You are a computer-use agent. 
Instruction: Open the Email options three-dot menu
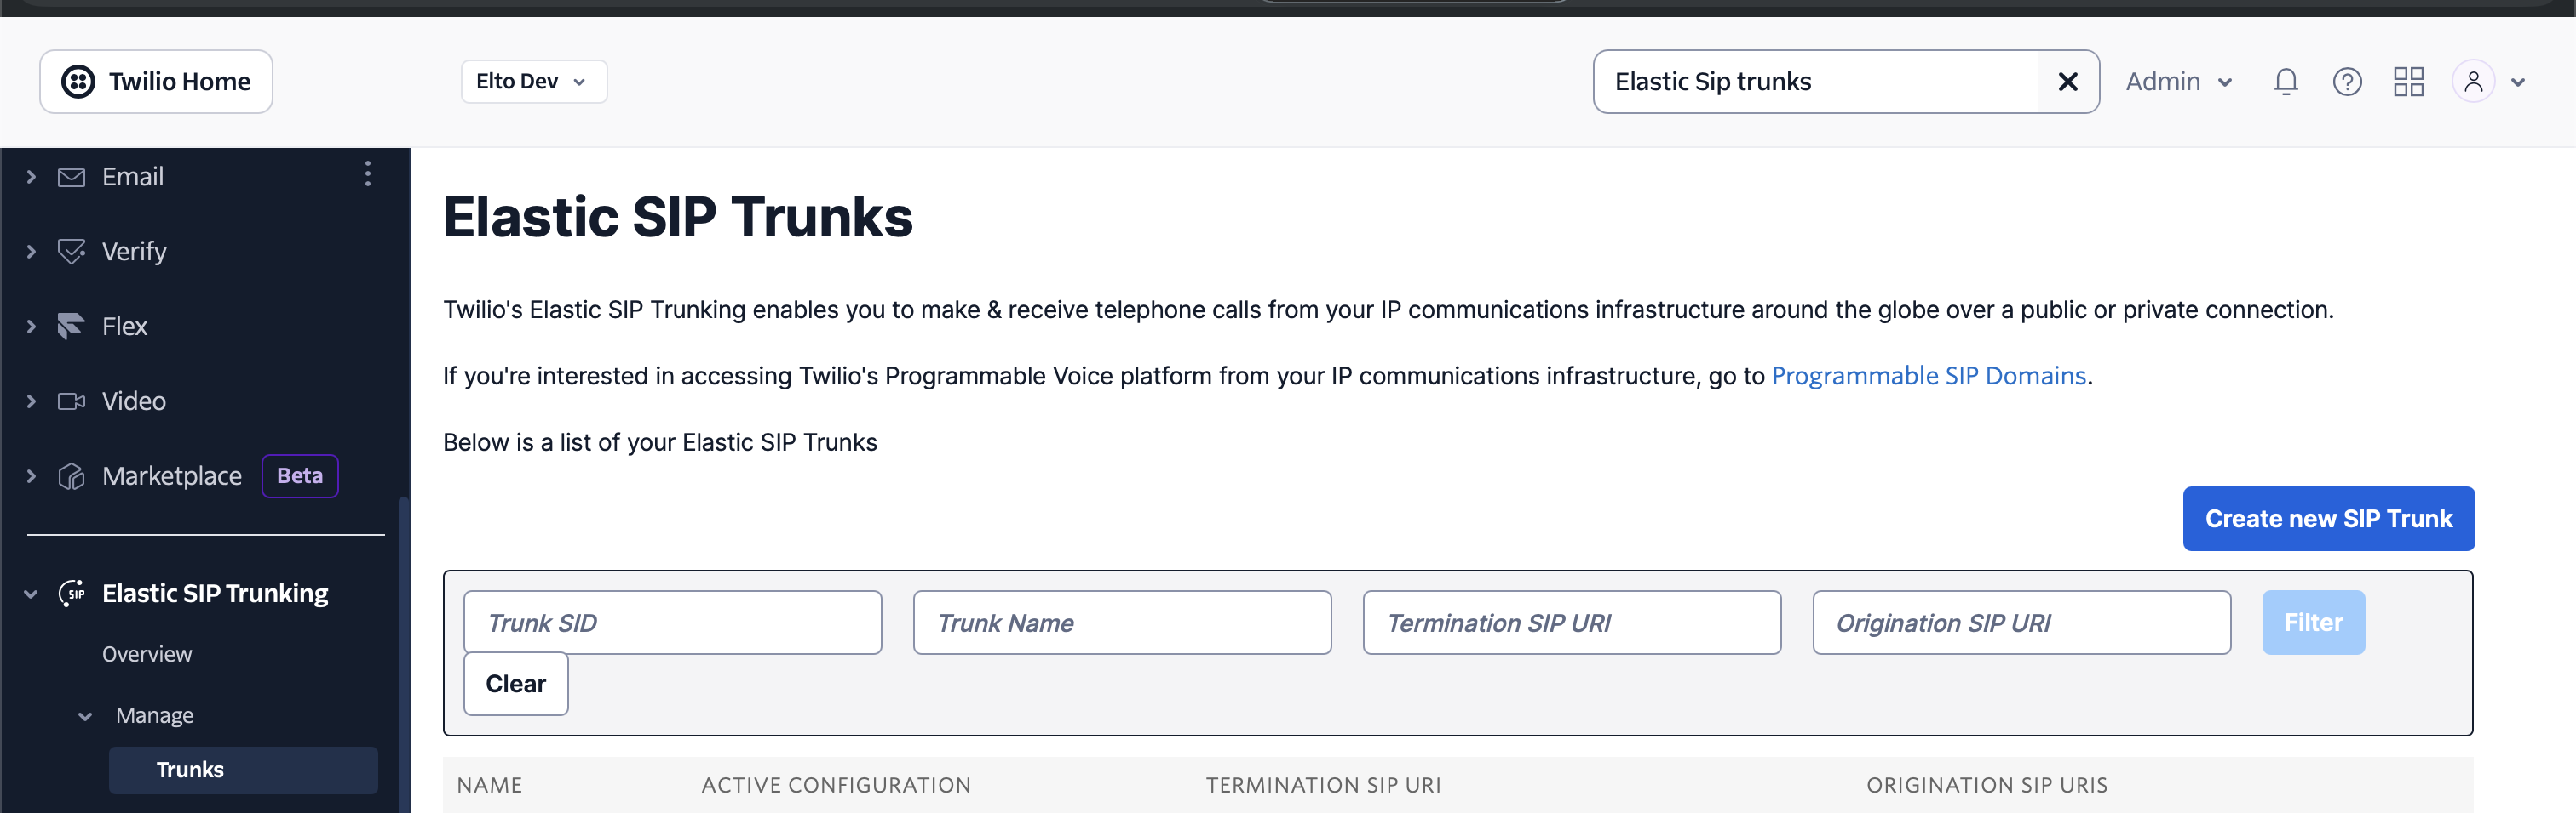point(368,173)
